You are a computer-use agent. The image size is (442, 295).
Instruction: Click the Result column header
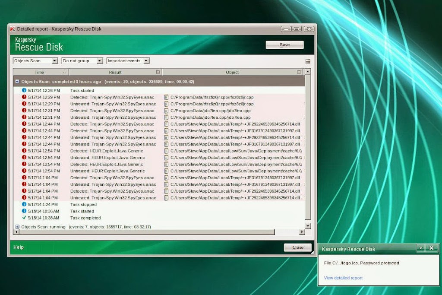[x=115, y=72]
